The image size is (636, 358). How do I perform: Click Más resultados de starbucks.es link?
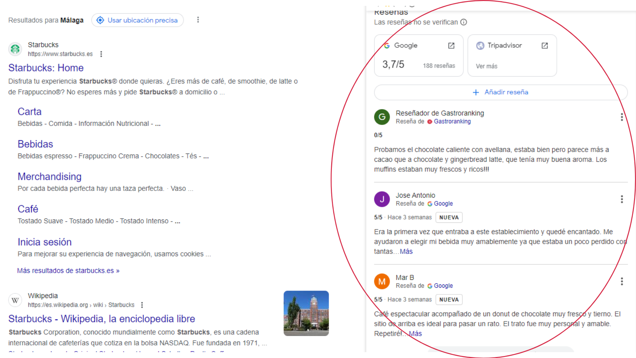point(68,270)
